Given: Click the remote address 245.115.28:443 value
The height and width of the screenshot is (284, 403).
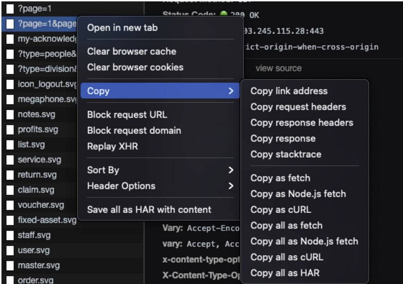Looking at the screenshot, I should point(284,31).
